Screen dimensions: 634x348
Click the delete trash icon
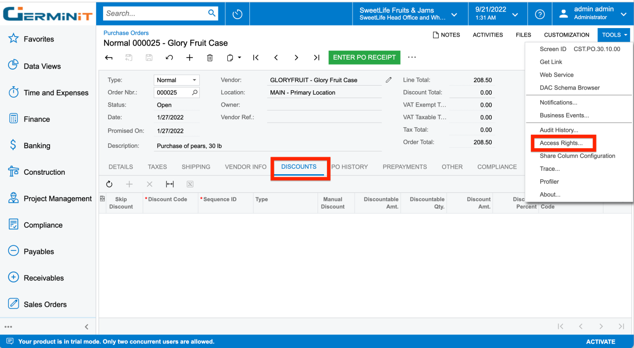coord(210,58)
